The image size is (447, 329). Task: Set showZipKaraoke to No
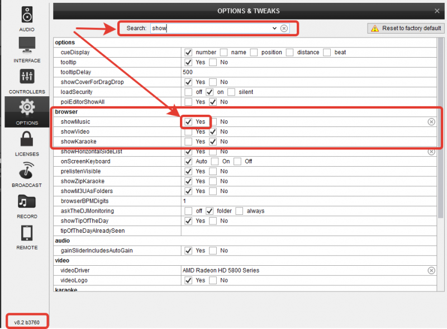(213, 181)
